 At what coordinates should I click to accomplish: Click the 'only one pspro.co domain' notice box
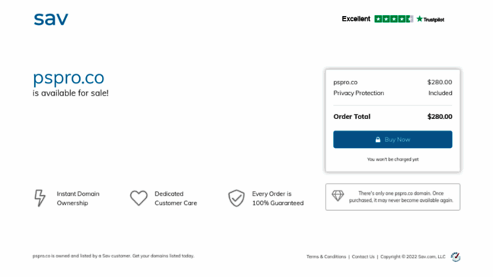tap(393, 197)
